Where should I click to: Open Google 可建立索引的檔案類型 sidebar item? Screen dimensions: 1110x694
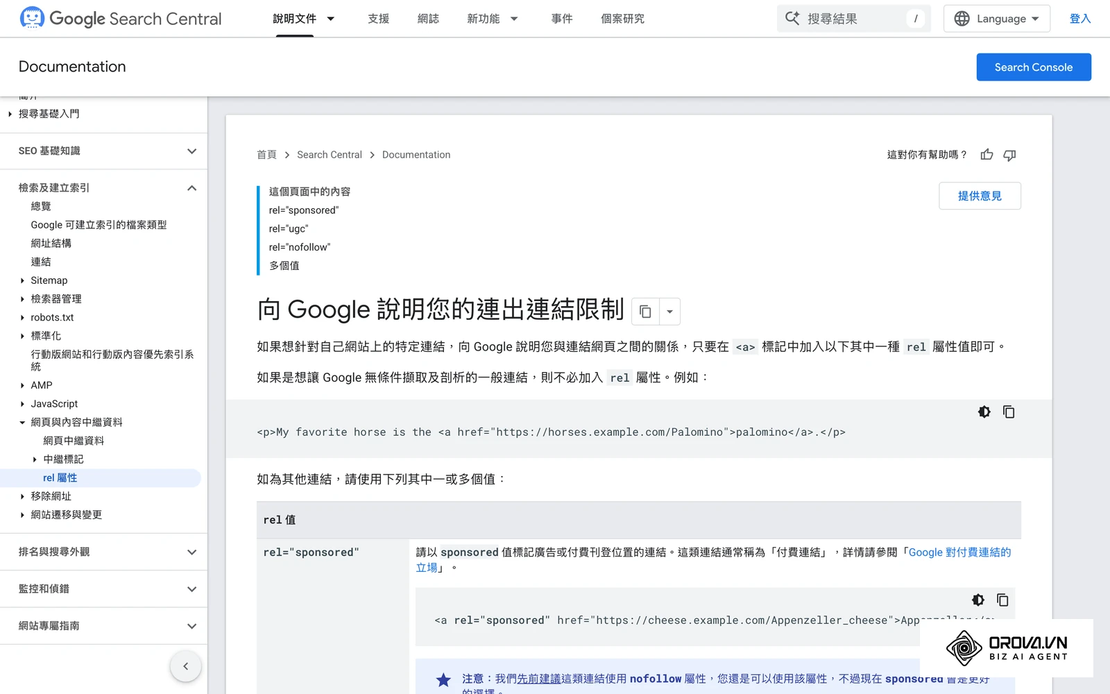(99, 225)
